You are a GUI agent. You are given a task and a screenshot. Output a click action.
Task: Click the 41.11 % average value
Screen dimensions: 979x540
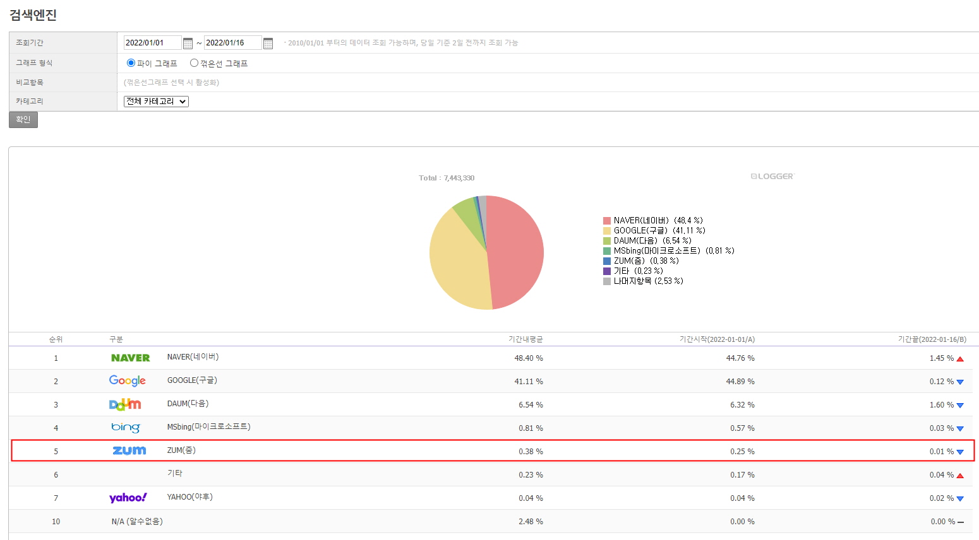[x=529, y=382]
